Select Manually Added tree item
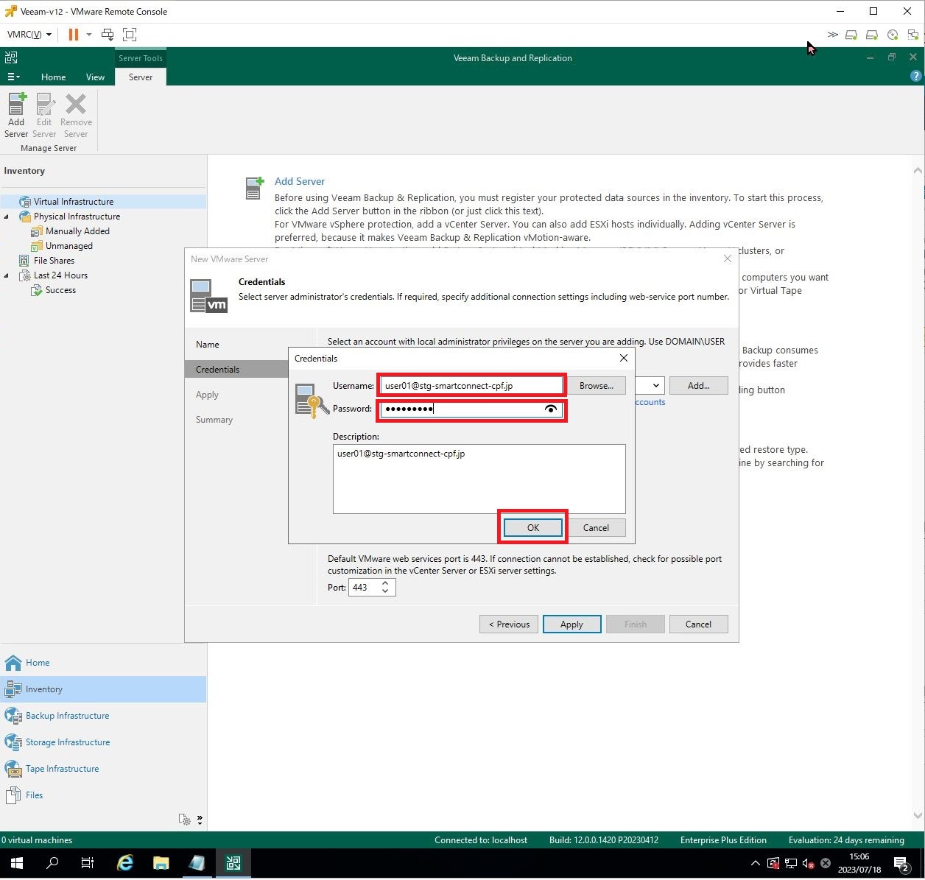The image size is (925, 880). tap(77, 231)
